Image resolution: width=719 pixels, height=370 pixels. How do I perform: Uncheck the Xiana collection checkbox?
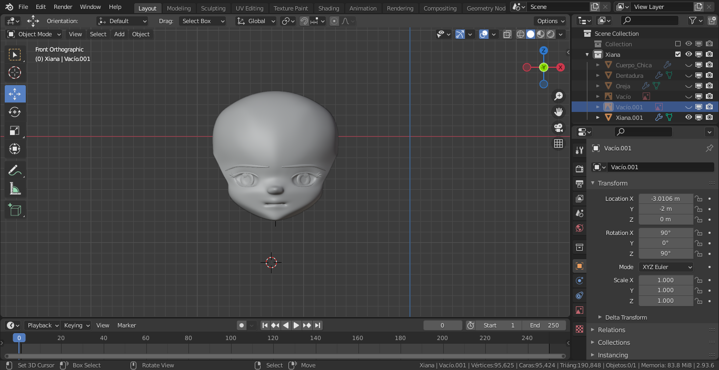click(x=678, y=55)
